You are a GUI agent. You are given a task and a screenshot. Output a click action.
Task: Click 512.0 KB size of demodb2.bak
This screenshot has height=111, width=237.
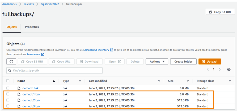click(183, 100)
